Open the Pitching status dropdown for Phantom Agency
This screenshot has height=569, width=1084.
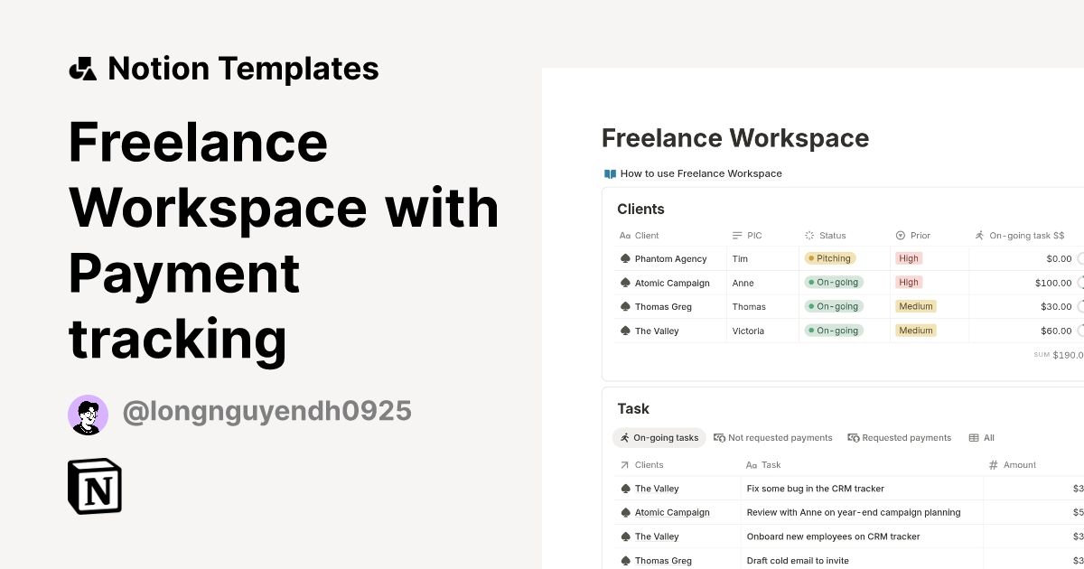tap(829, 258)
